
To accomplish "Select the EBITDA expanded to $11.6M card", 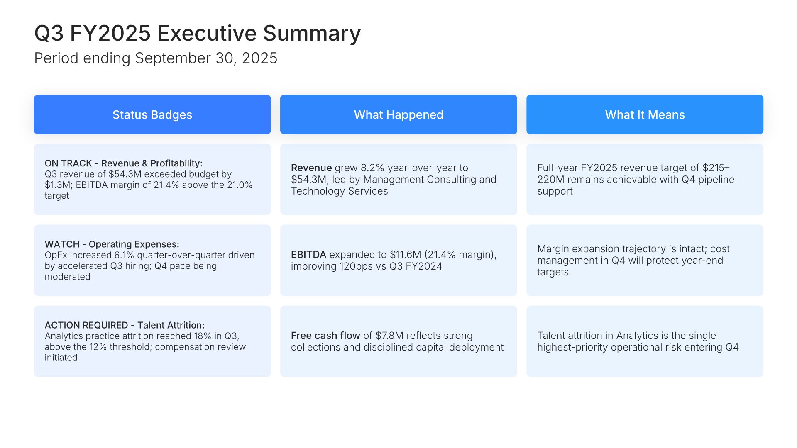I will point(398,260).
